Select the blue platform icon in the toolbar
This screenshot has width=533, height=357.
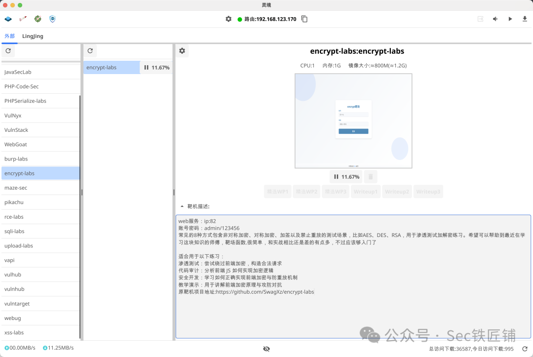8,19
